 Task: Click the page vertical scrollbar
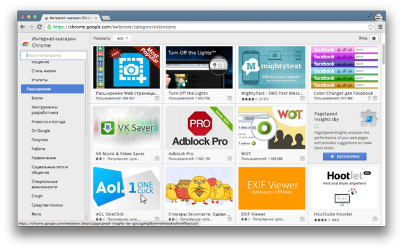[x=383, y=54]
